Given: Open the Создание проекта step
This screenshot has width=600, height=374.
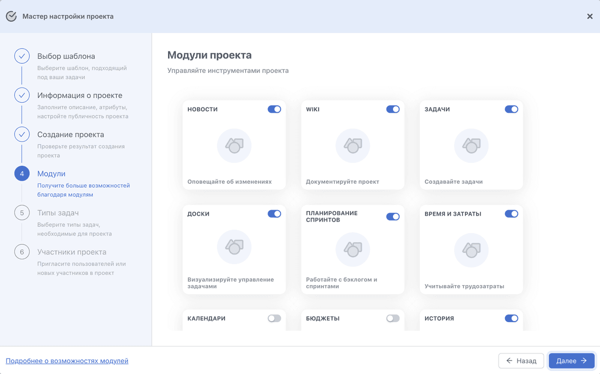Looking at the screenshot, I should tap(71, 134).
